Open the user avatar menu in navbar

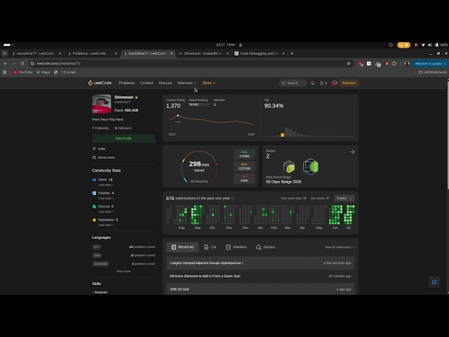334,83
